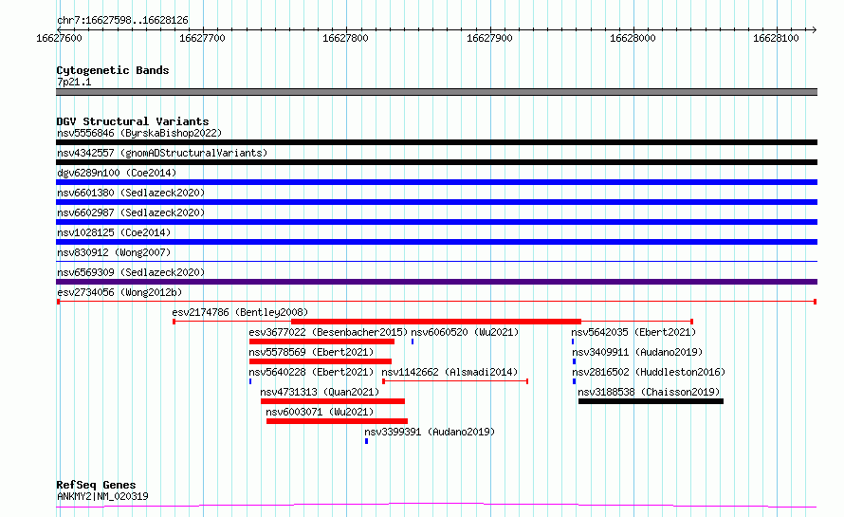Select the esv2734056 (Wong2012b) label
The height and width of the screenshot is (517, 844).
pyautogui.click(x=119, y=292)
